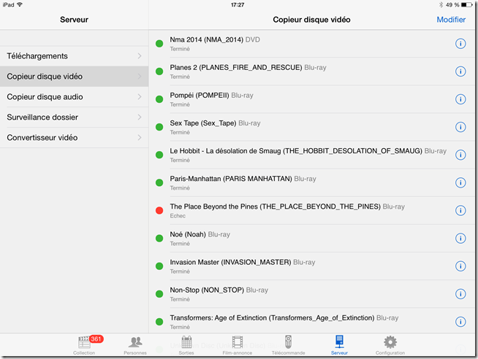This screenshot has height=359, width=478.
Task: Go to Film-annonce tab
Action: 237,345
